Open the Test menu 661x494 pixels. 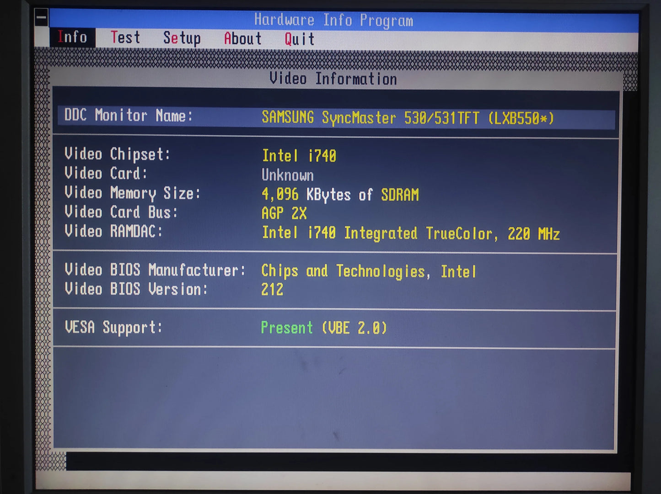(125, 37)
